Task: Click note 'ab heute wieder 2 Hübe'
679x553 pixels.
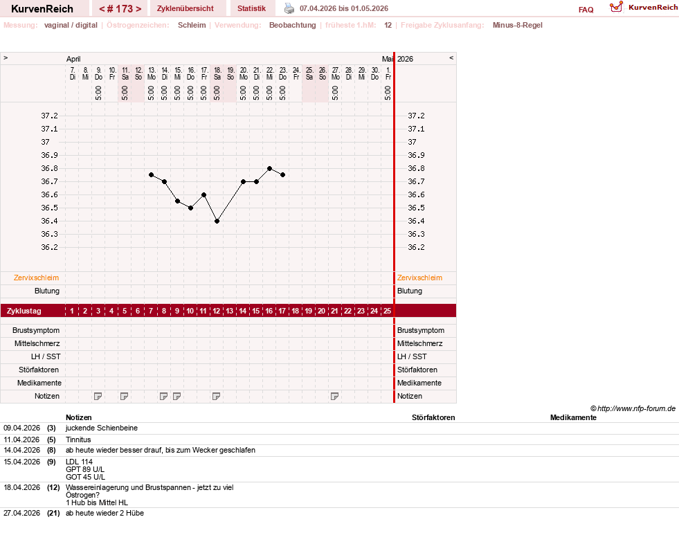Action: click(x=105, y=513)
